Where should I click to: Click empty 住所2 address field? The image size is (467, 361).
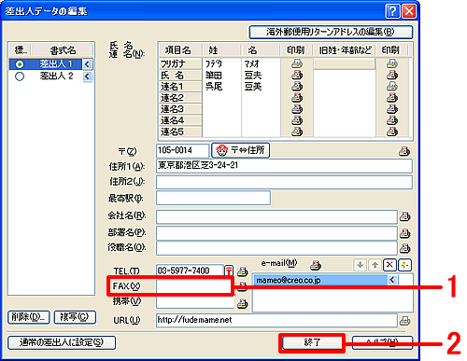284,182
